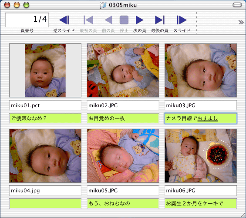Go to previous page (前の頁)
The image size is (246, 218).
[108, 20]
